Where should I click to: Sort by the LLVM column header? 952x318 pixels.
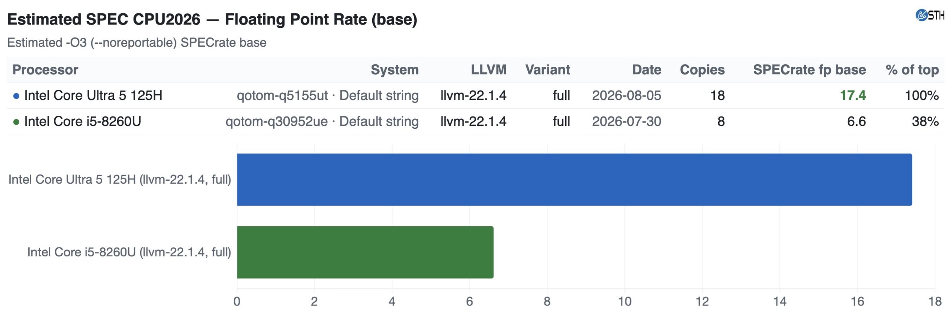(x=489, y=70)
